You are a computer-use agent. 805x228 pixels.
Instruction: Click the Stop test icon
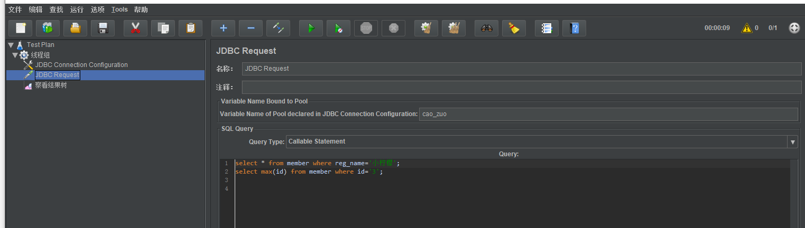click(x=366, y=28)
